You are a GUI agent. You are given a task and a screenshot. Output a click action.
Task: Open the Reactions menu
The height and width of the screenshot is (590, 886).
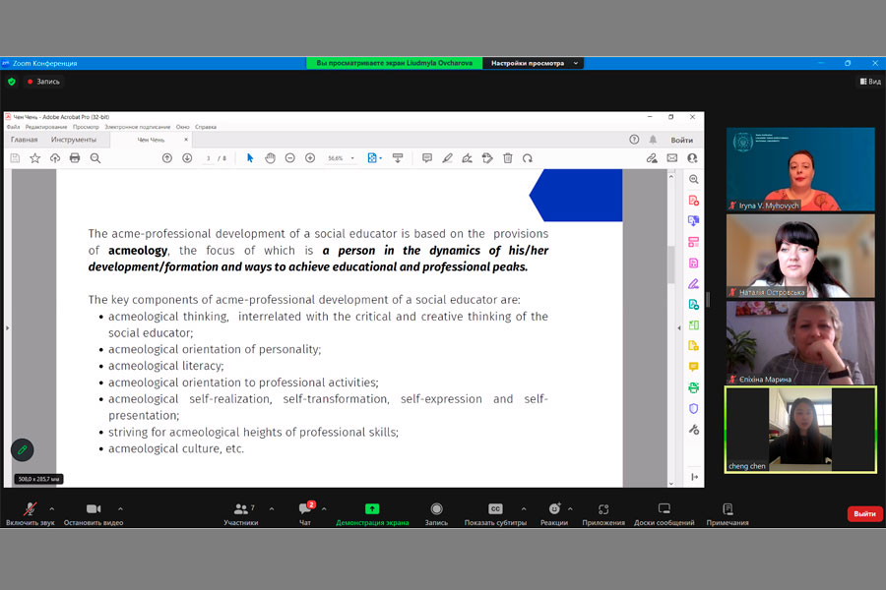pos(553,509)
